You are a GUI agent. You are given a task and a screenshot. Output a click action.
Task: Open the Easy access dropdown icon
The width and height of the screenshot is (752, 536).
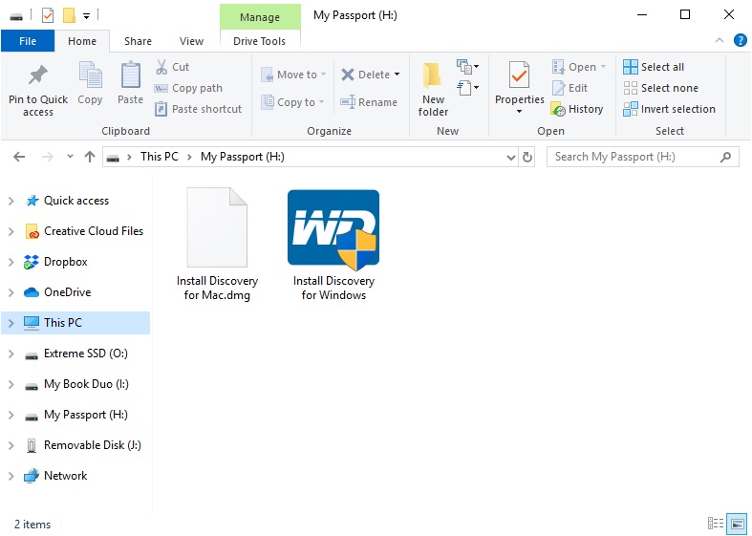click(x=467, y=88)
